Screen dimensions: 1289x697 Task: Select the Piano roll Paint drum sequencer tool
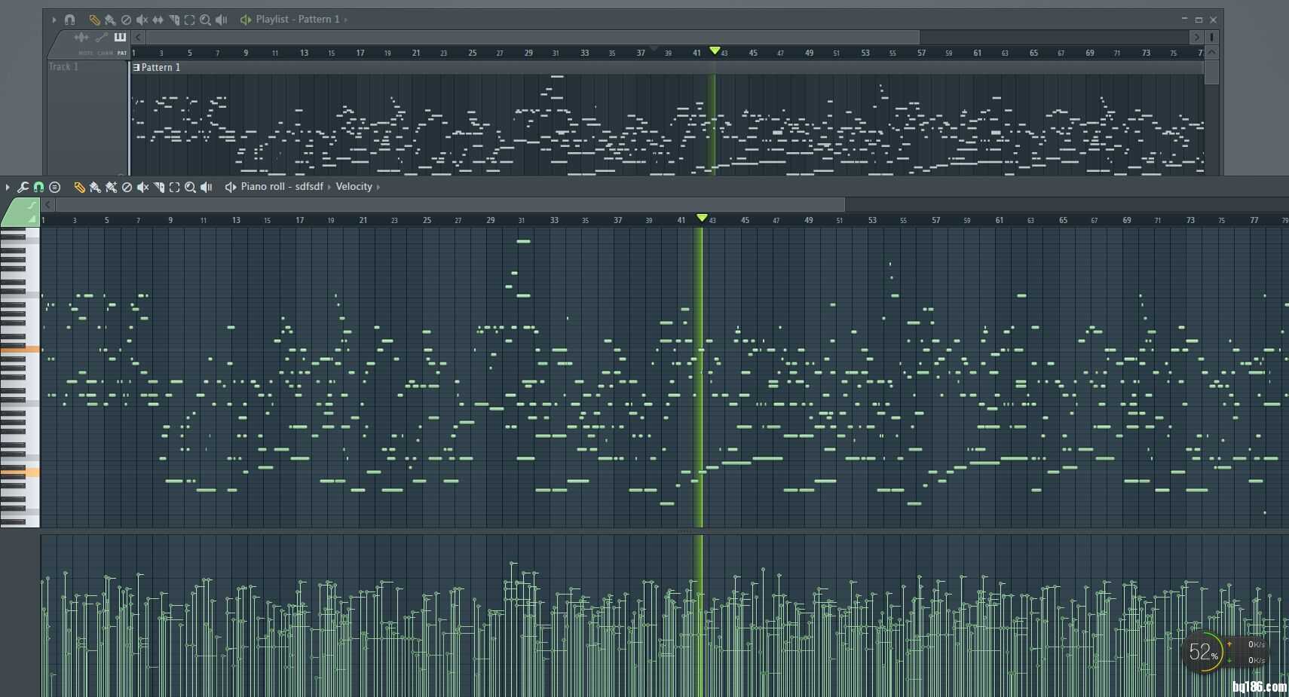[x=111, y=187]
